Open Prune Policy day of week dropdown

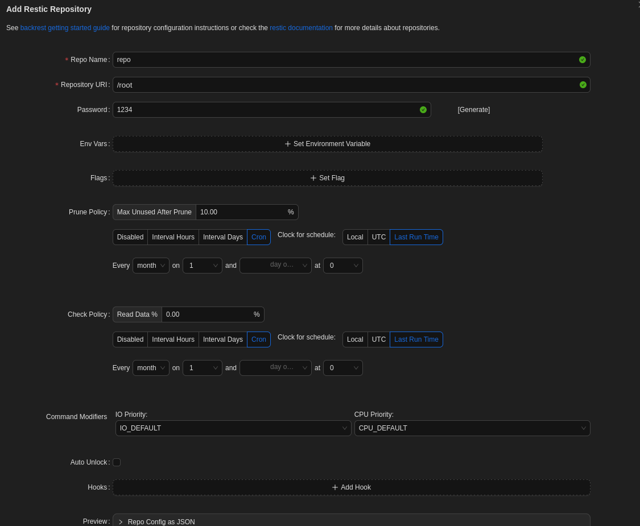point(275,266)
